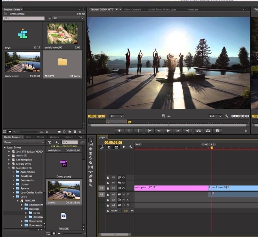Screen dimensions: 258x237
Task: Click the Project panel thumbnail zoom slider
Action: [28, 132]
